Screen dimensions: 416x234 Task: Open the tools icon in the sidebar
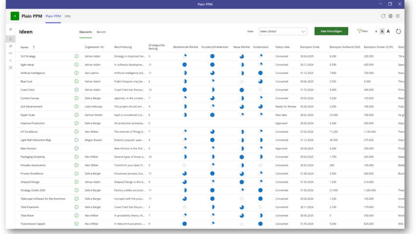(x=10, y=68)
